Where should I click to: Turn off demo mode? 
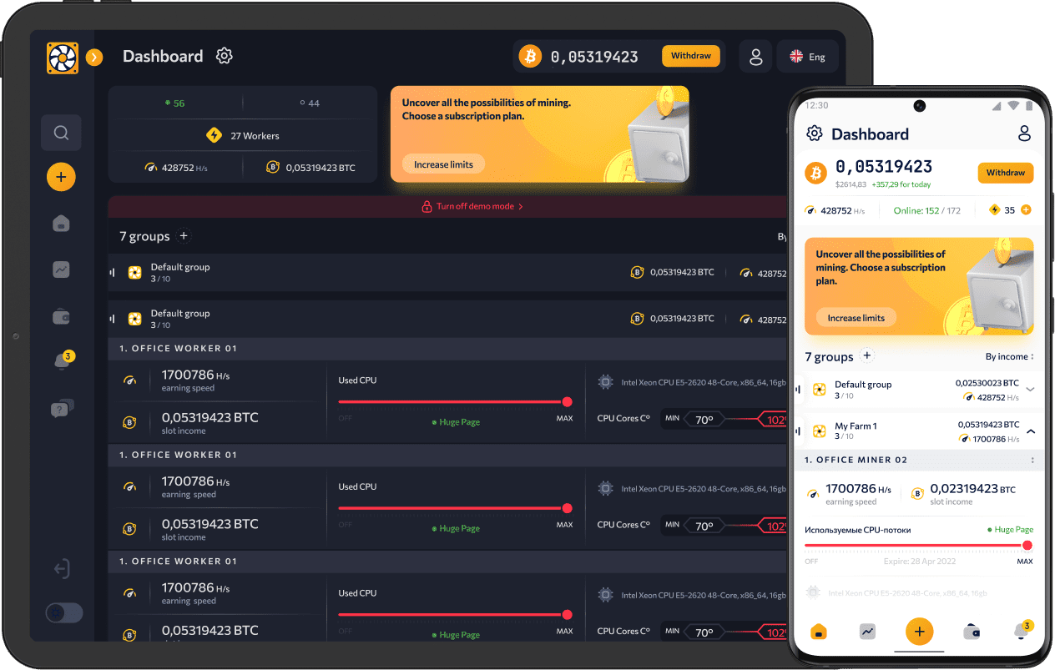[x=472, y=206]
